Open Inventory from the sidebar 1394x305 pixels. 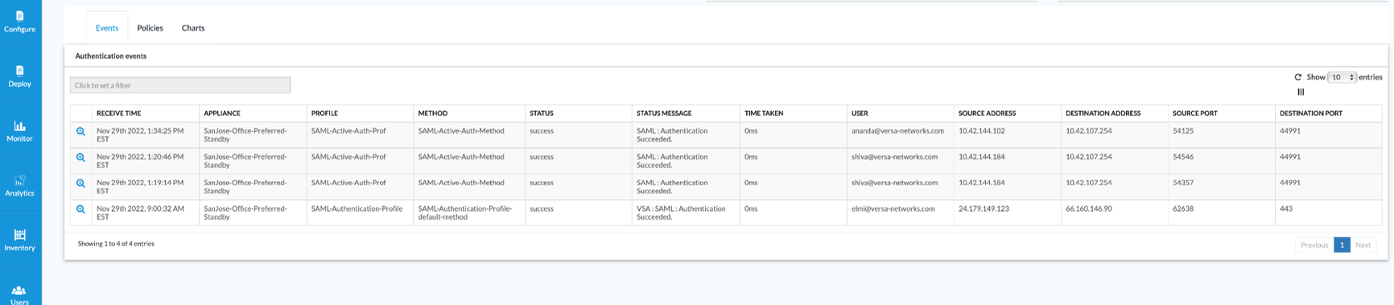(20, 240)
